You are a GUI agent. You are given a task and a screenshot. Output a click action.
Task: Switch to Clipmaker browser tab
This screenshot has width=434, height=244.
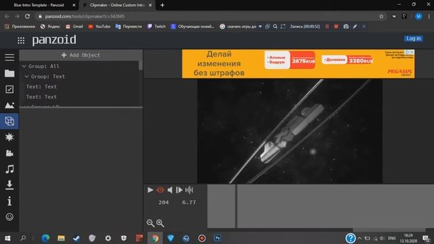[x=117, y=5]
